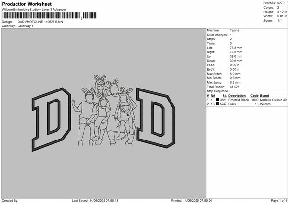
Task: Select the brand cell 'Madeira Classic 40'
Action: 273,100
